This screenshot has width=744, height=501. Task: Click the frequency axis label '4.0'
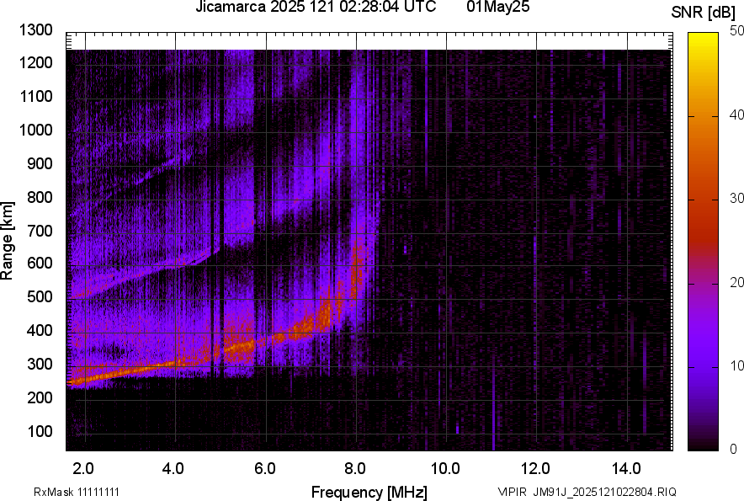coord(173,469)
